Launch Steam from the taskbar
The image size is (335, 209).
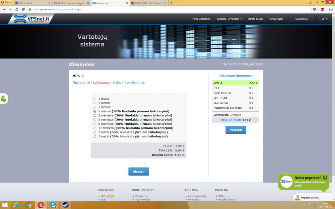pos(65,205)
